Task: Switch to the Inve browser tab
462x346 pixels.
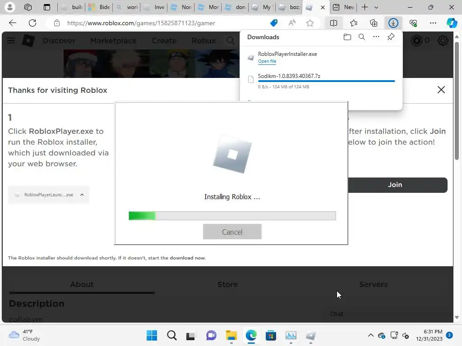Action: 154,7
